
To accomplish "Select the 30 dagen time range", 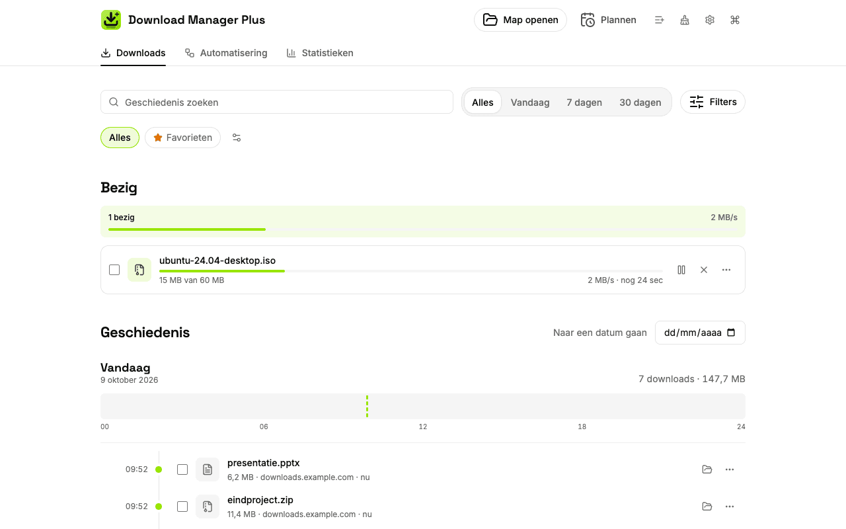I will pyautogui.click(x=640, y=102).
